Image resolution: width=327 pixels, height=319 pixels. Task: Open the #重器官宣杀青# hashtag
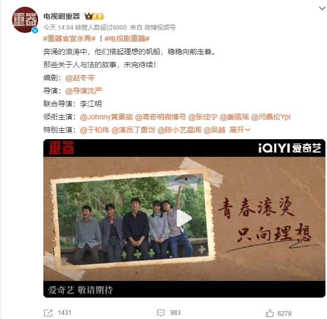tap(69, 39)
